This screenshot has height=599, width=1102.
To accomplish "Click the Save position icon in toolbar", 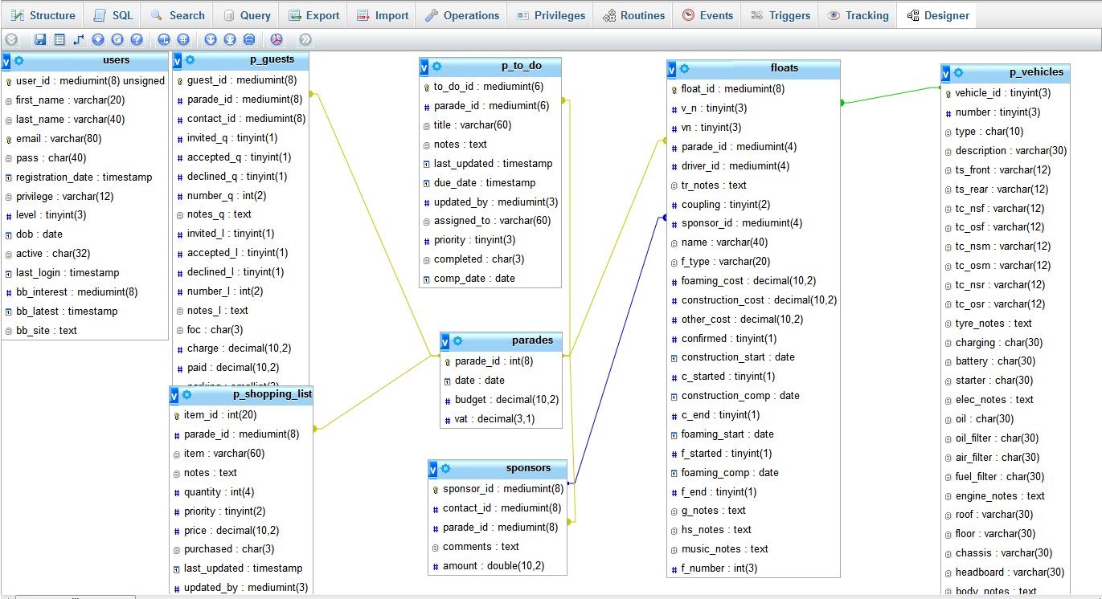I will coord(40,39).
